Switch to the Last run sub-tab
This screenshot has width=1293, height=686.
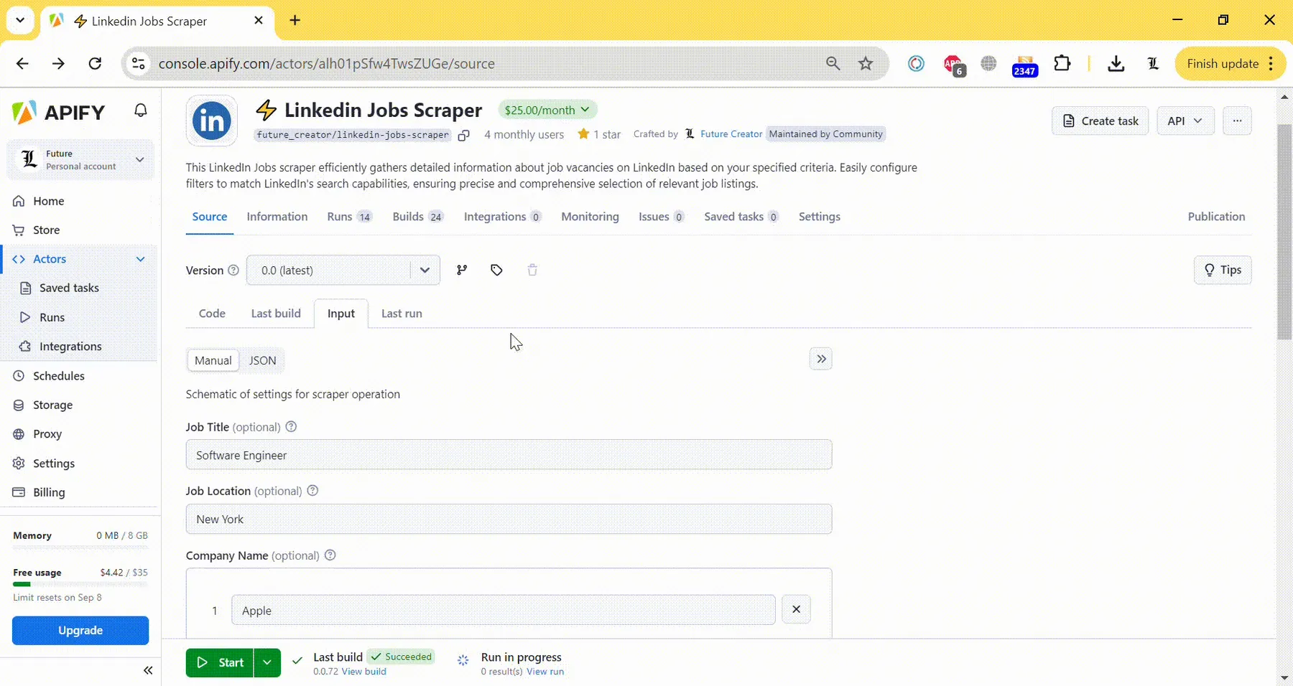tap(402, 314)
